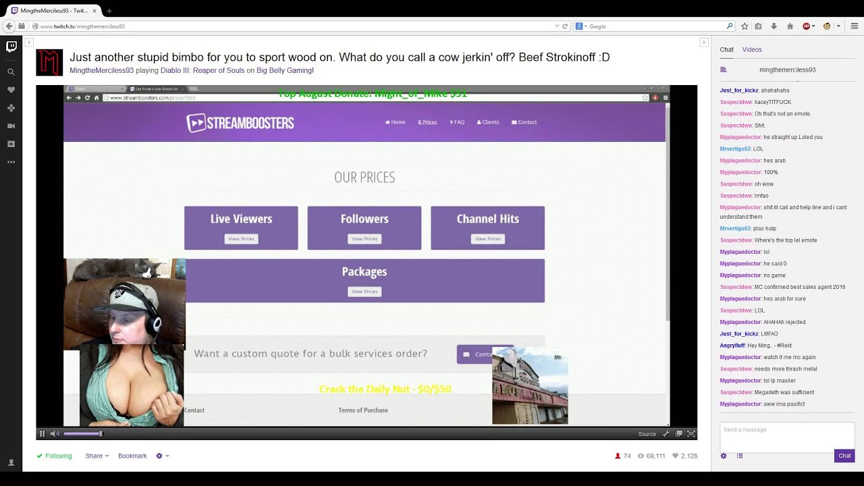This screenshot has width=864, height=486.
Task: Adjust the player volume slider
Action: 82,434
